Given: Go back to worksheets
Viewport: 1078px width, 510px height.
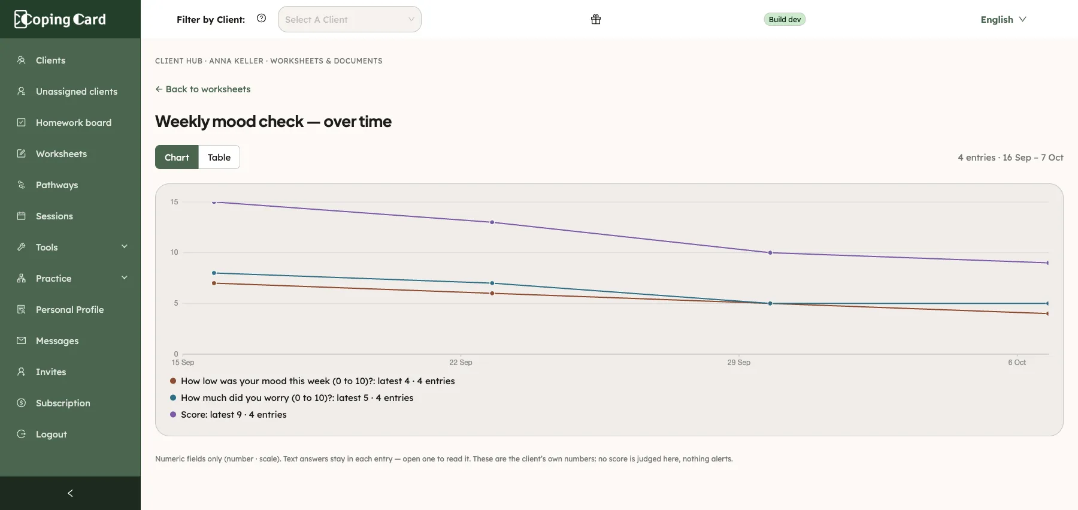Looking at the screenshot, I should pos(203,89).
